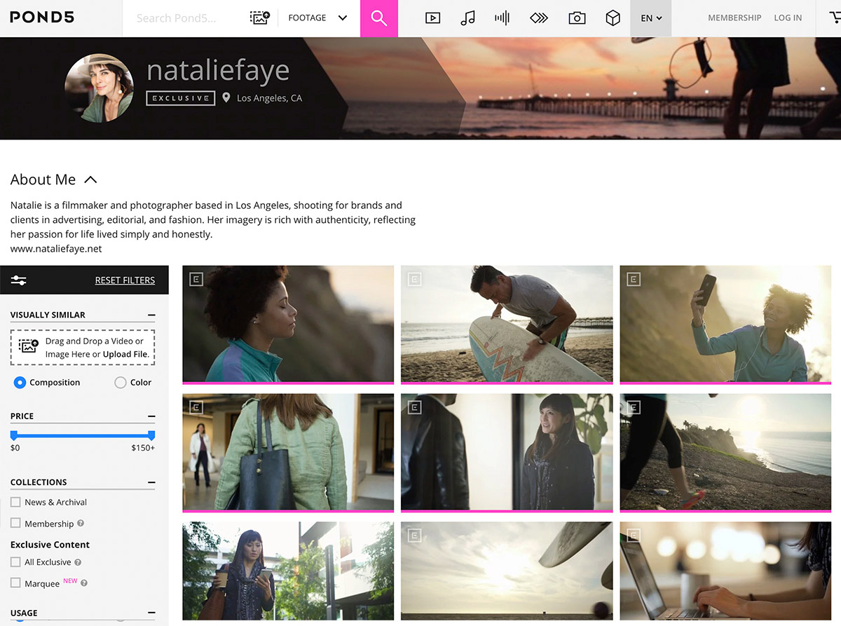Enable the Membership collection checkbox
The height and width of the screenshot is (626, 841).
click(15, 523)
